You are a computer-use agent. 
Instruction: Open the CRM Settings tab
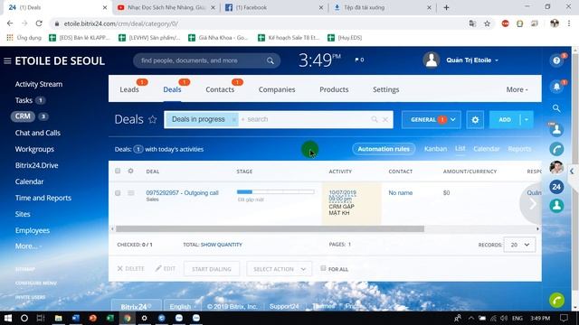click(386, 89)
